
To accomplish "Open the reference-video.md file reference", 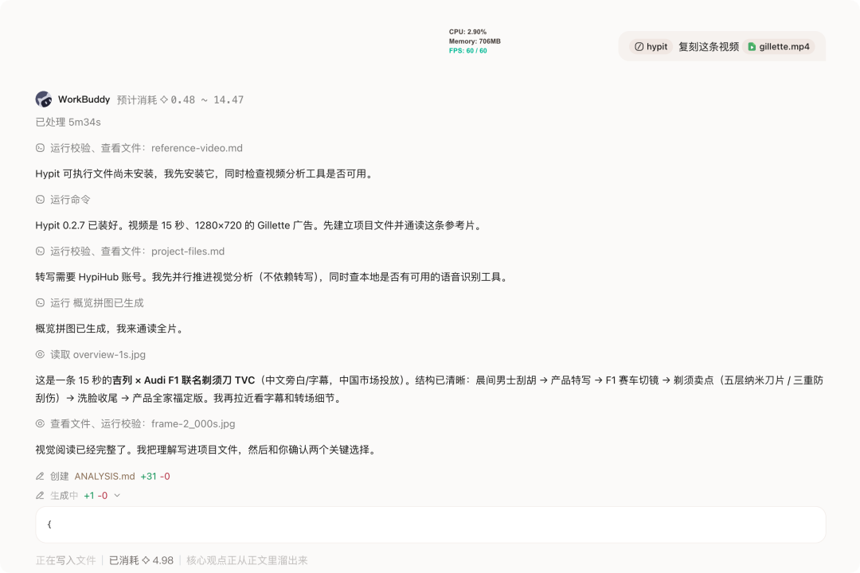I will (197, 148).
